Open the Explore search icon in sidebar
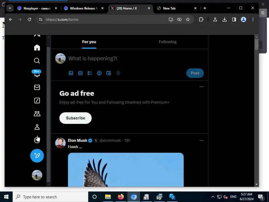 [x=37, y=61]
